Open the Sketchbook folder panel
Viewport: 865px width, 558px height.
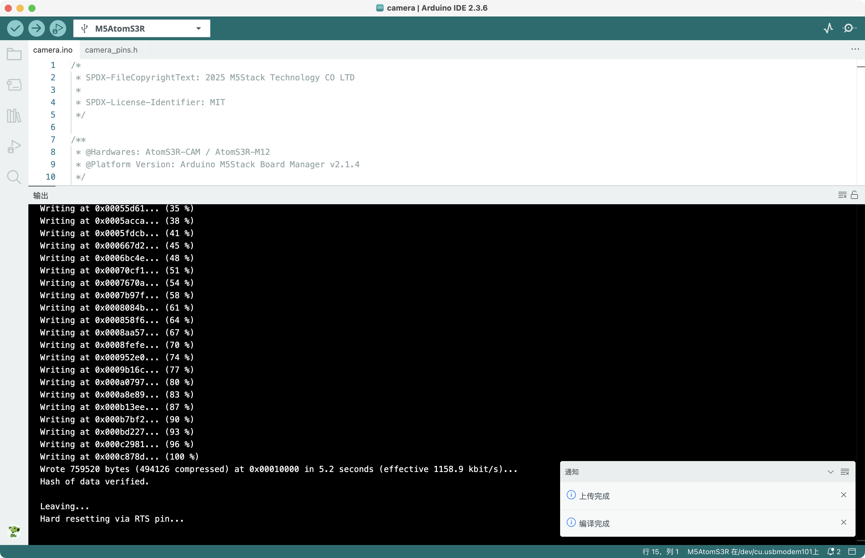(x=14, y=54)
